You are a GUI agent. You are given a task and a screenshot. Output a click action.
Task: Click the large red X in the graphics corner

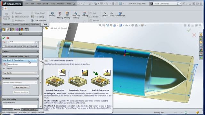(194, 35)
